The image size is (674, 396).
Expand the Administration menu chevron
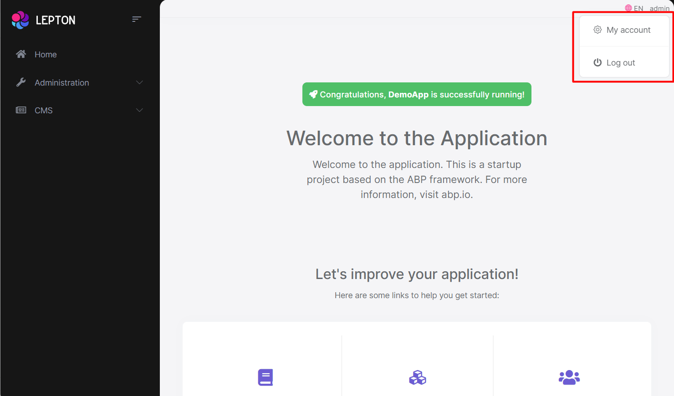pyautogui.click(x=139, y=82)
